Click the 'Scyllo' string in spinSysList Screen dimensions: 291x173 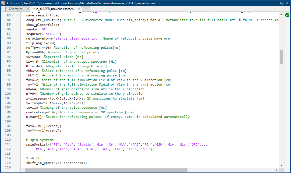click(x=85, y=144)
